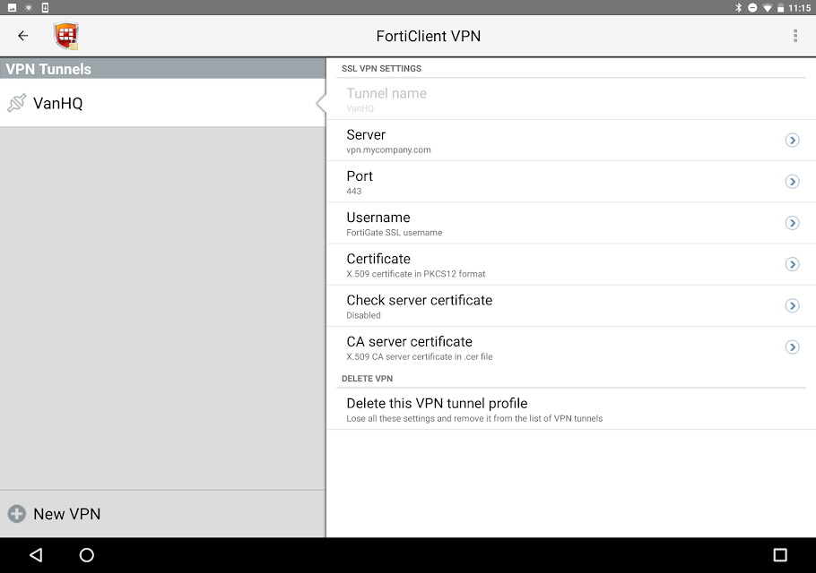Click the VPN Tunnels header
The width and height of the screenshot is (816, 573).
[163, 69]
